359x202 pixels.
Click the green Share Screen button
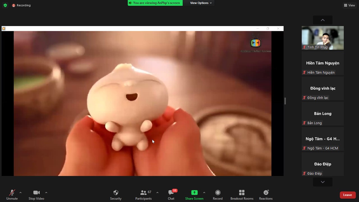click(194, 194)
